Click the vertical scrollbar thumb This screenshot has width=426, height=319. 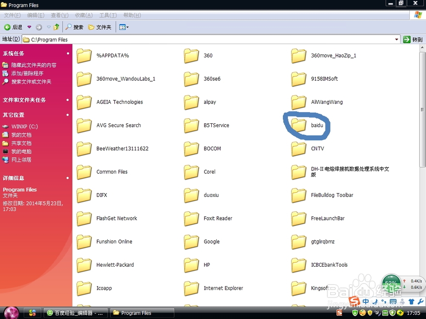(x=423, y=110)
